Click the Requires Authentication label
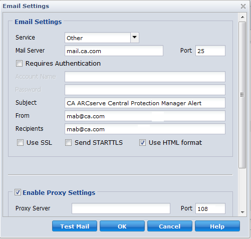This screenshot has height=239, width=251. [63, 64]
